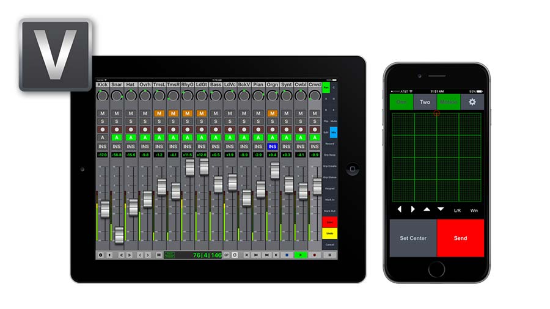The width and height of the screenshot is (550, 309).
Task: Arm record on the LdVc channel
Action: (230, 129)
